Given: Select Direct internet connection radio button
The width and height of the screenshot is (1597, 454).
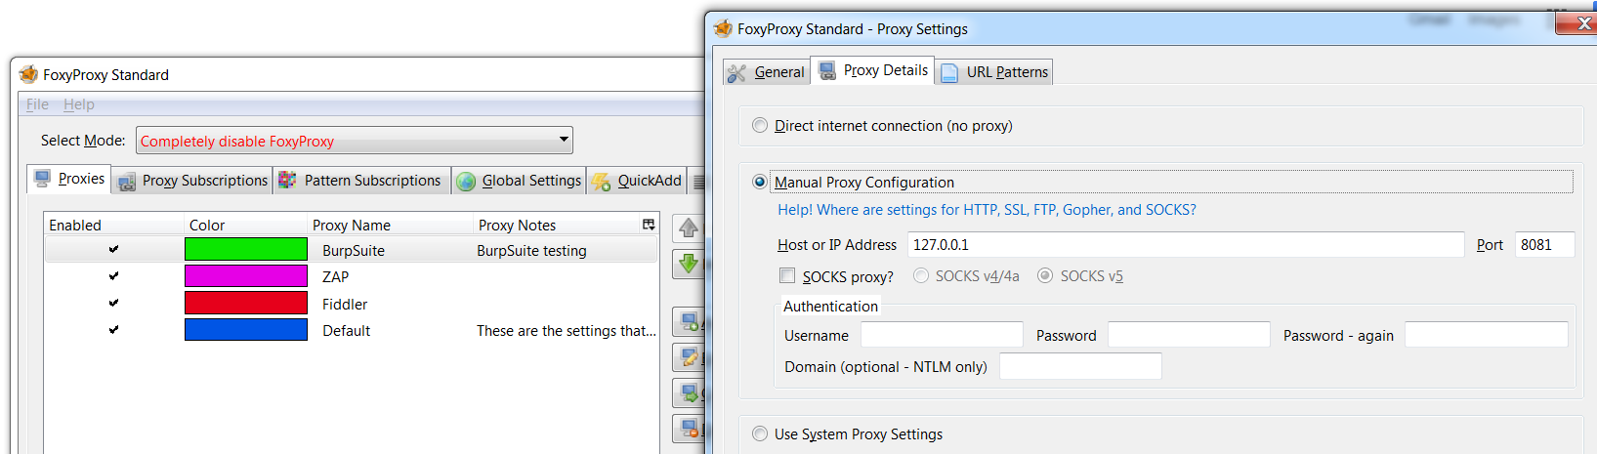Looking at the screenshot, I should (760, 125).
